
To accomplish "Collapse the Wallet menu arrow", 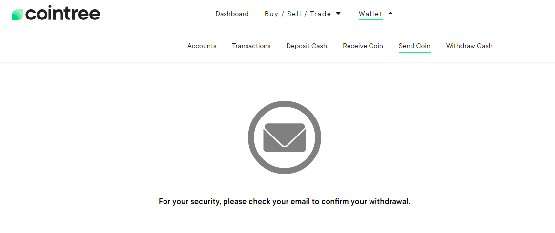I will 391,14.
